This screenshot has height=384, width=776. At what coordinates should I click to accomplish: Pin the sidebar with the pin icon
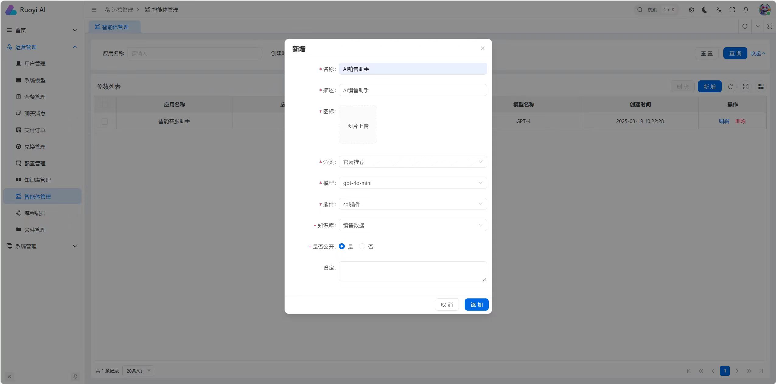(75, 377)
